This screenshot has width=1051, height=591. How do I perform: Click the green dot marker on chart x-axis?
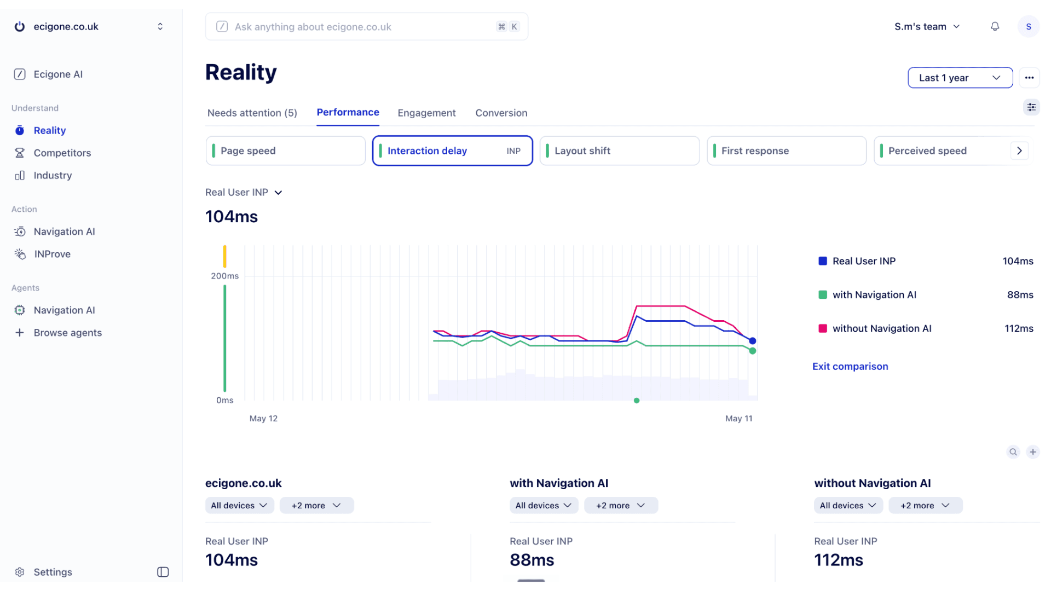coord(636,401)
